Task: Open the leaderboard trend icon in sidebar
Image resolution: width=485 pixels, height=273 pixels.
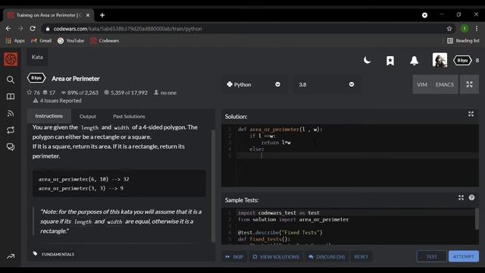Action: [11, 256]
